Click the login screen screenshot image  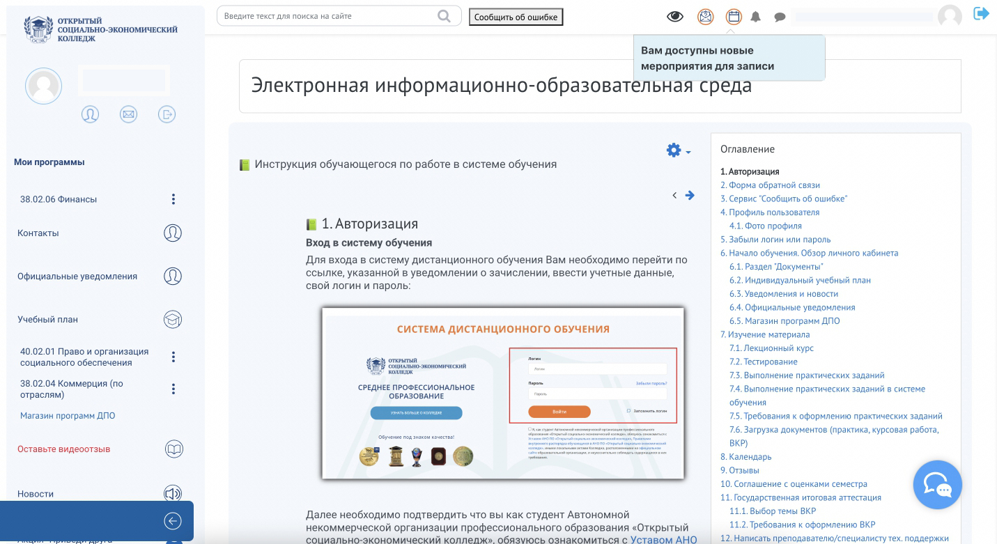pyautogui.click(x=503, y=394)
